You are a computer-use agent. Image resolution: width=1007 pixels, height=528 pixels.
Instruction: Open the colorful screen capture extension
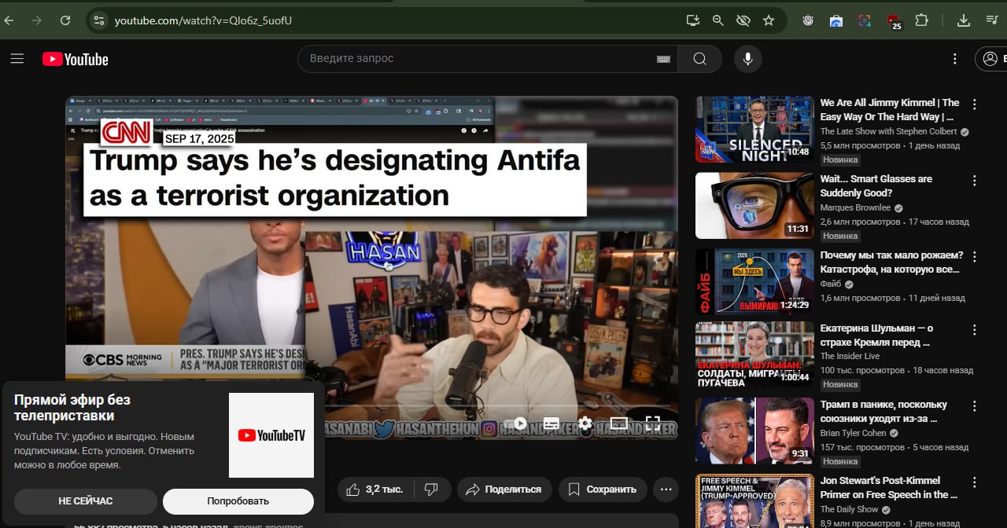point(865,20)
